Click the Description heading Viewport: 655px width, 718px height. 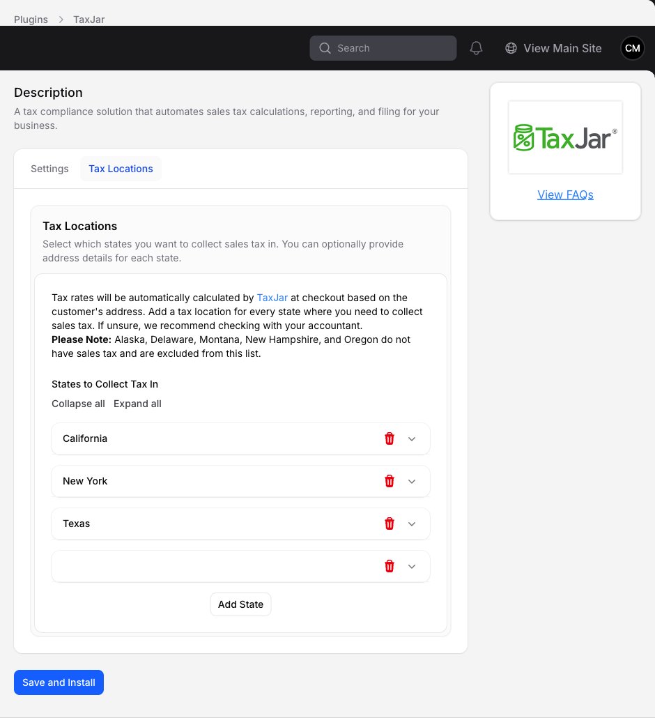point(49,93)
